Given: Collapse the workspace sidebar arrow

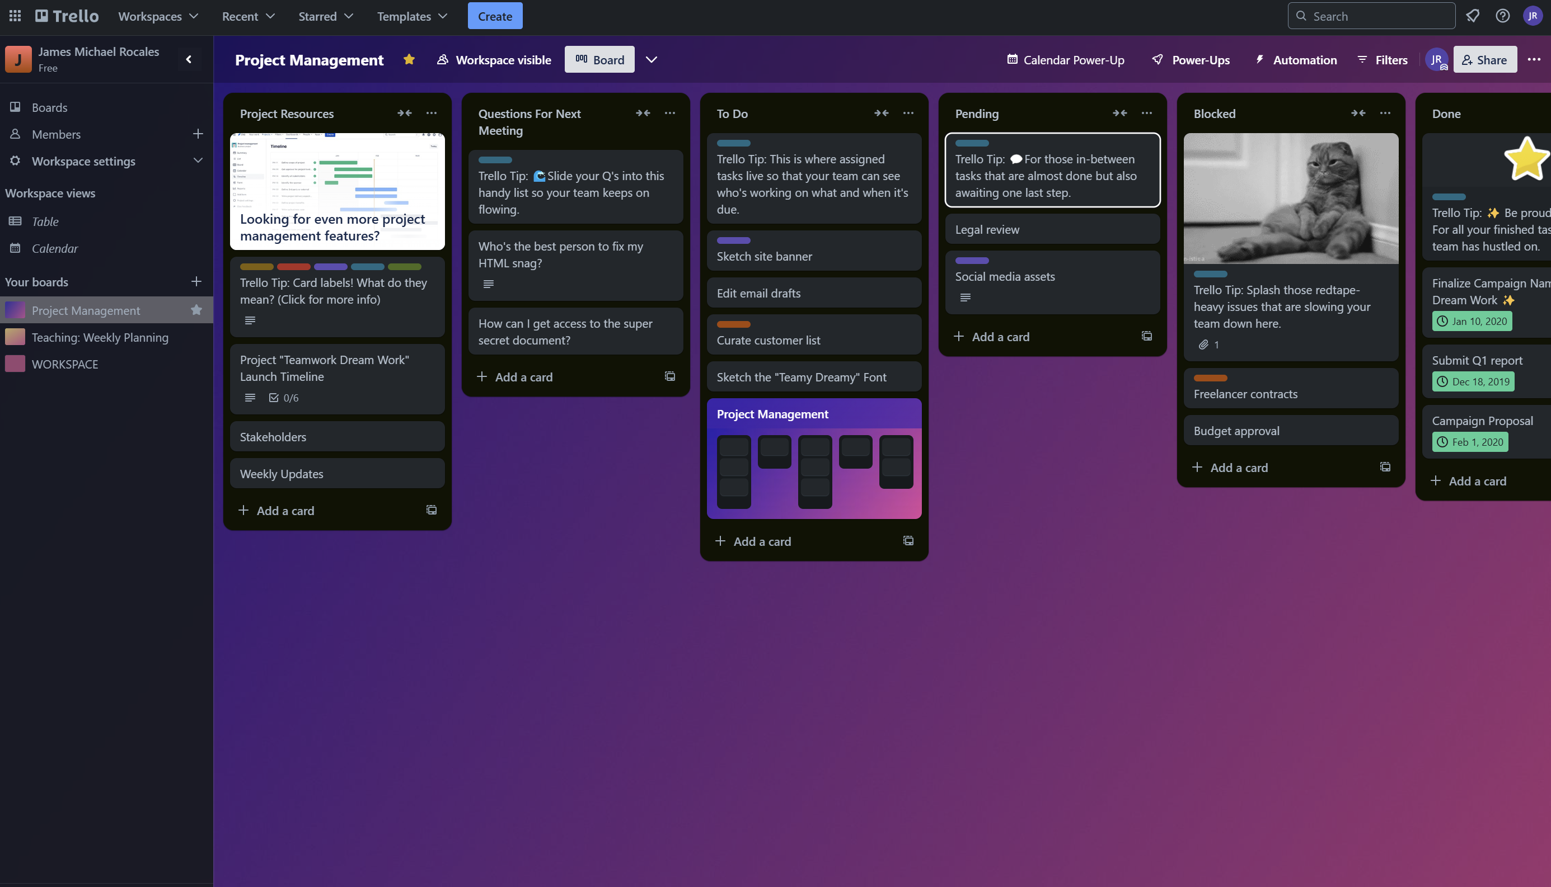Looking at the screenshot, I should tap(189, 59).
